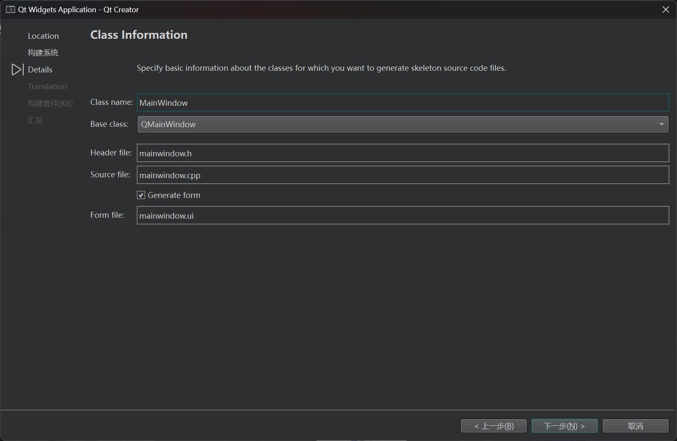This screenshot has height=441, width=677.
Task: Select the QMainWindow base class combo box
Action: tap(403, 124)
